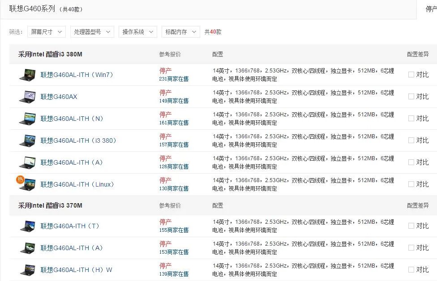Expand the 操作系统 filter dropdown
The width and height of the screenshot is (437, 281).
(137, 32)
